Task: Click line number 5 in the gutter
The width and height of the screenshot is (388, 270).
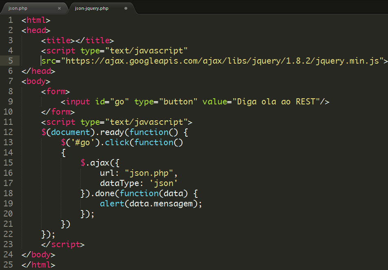Action: (x=11, y=60)
